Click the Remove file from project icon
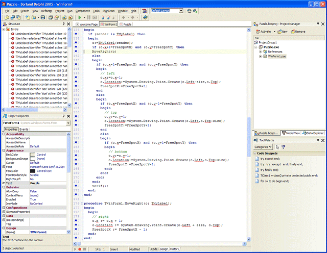Viewport: 327px width, 253px height. tap(71, 17)
